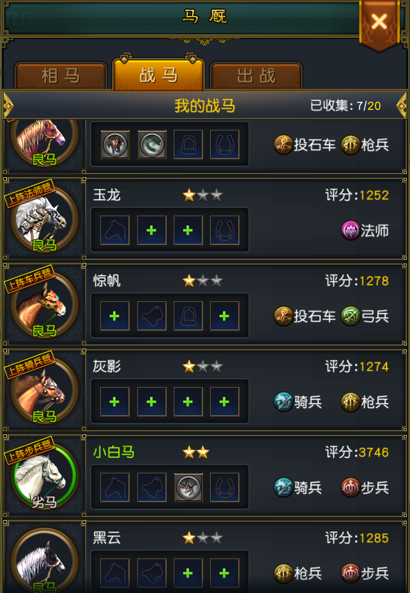The height and width of the screenshot is (593, 410).
Task: Click the saddle equipment icon in the top row
Action: click(x=115, y=145)
